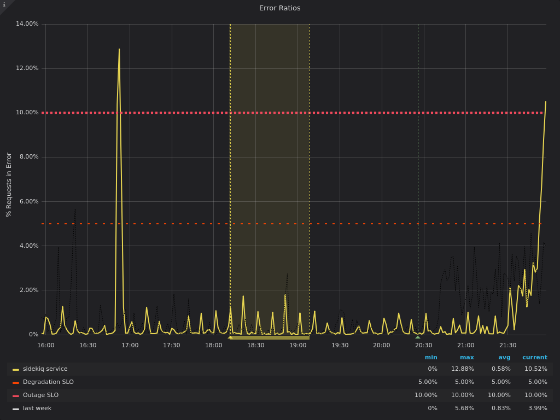The height and width of the screenshot is (420, 560).
Task: Toggle the Outage SLO series label
Action: point(40,395)
